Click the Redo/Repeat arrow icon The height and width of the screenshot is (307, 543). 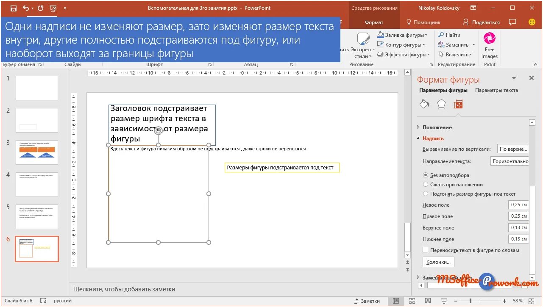coord(41,8)
